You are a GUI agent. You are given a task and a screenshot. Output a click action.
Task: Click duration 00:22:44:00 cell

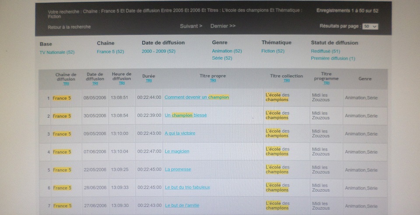pyautogui.click(x=149, y=98)
